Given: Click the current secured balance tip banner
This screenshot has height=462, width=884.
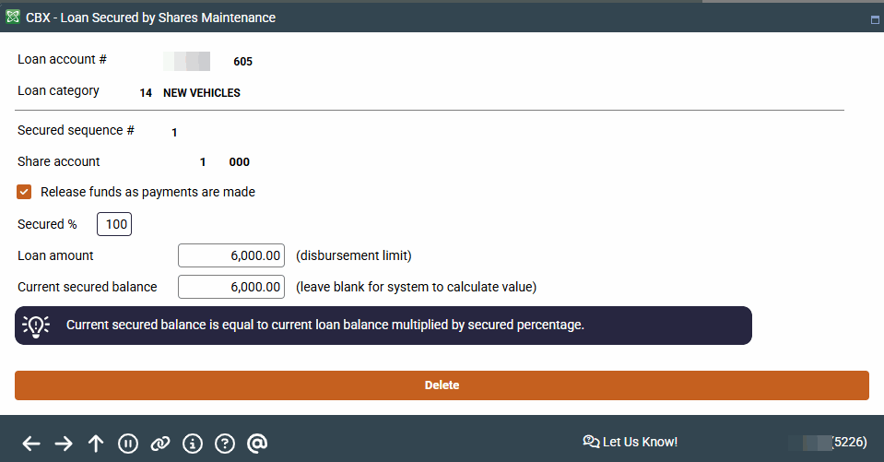Looking at the screenshot, I should pyautogui.click(x=383, y=326).
